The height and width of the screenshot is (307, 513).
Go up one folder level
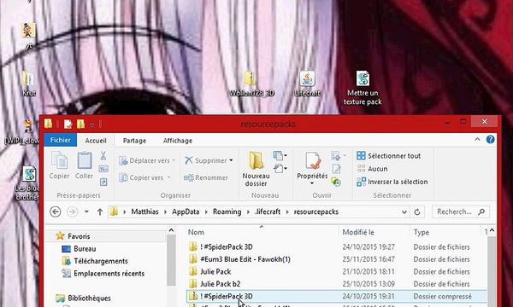(x=100, y=211)
